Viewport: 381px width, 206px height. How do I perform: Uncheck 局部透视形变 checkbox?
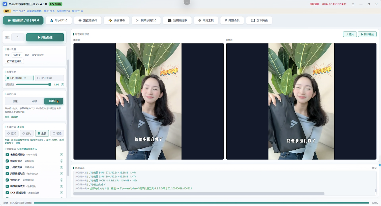[7, 174]
